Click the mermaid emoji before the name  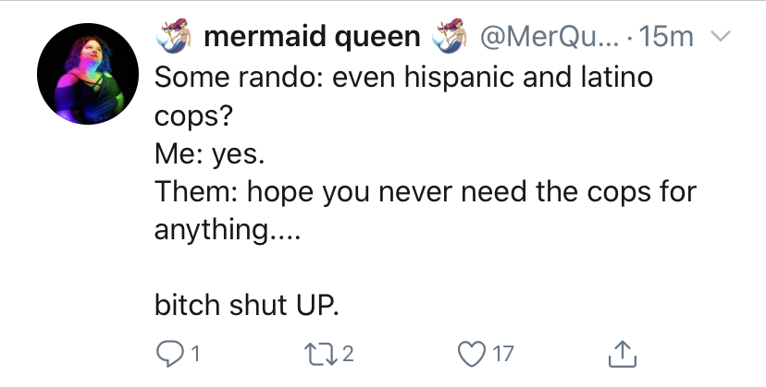174,36
